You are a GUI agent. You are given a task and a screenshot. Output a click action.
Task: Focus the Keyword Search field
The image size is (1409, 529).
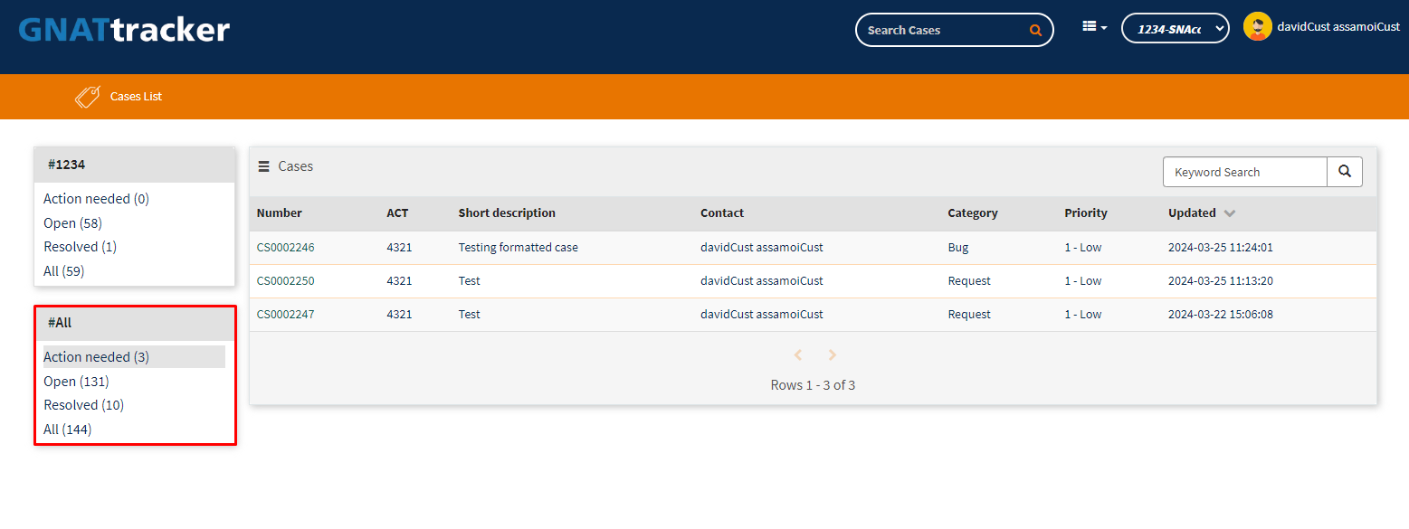pos(1245,172)
